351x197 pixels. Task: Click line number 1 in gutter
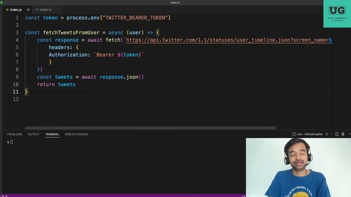point(17,18)
